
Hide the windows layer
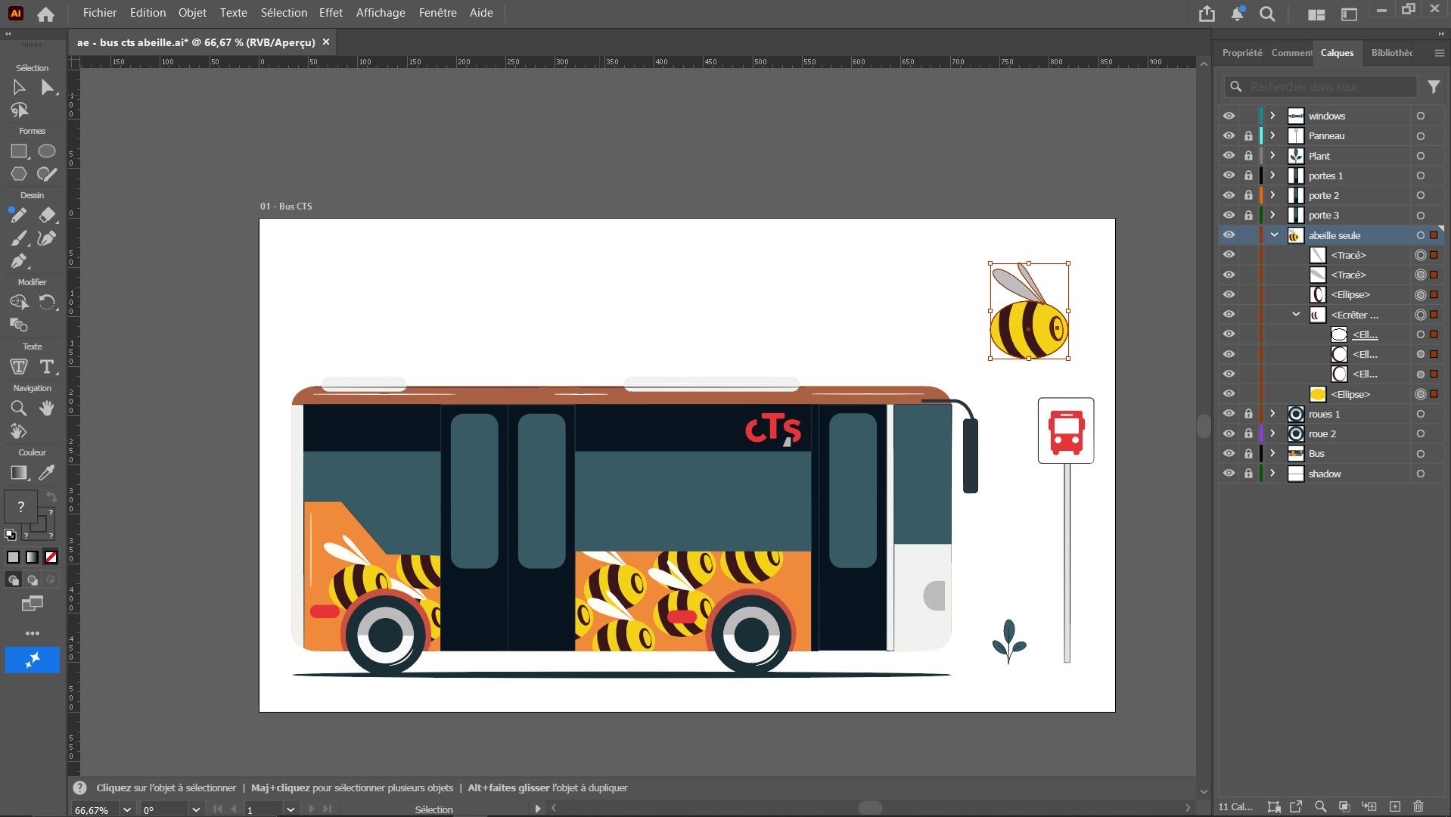(x=1229, y=116)
